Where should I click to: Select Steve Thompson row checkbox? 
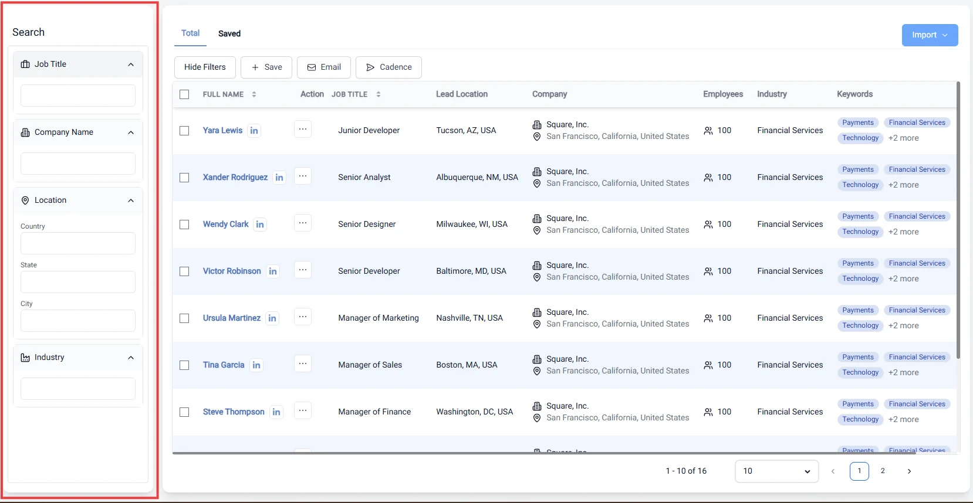(x=184, y=412)
